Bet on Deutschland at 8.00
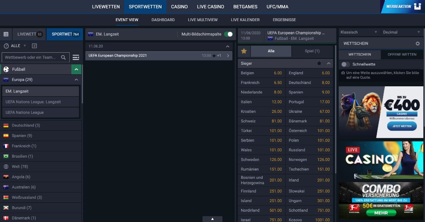This screenshot has height=222, width=425. tap(309, 83)
